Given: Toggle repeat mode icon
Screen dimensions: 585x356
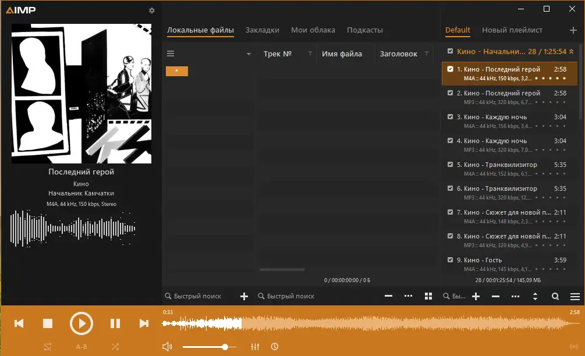Looking at the screenshot, I should (48, 347).
